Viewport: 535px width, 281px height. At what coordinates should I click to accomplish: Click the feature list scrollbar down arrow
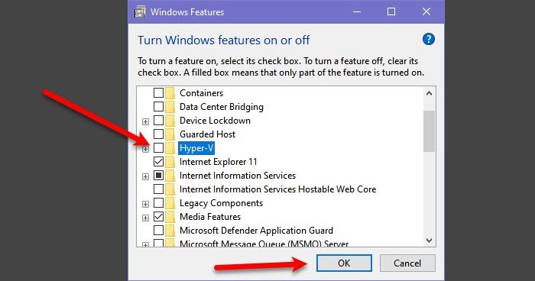pyautogui.click(x=430, y=240)
